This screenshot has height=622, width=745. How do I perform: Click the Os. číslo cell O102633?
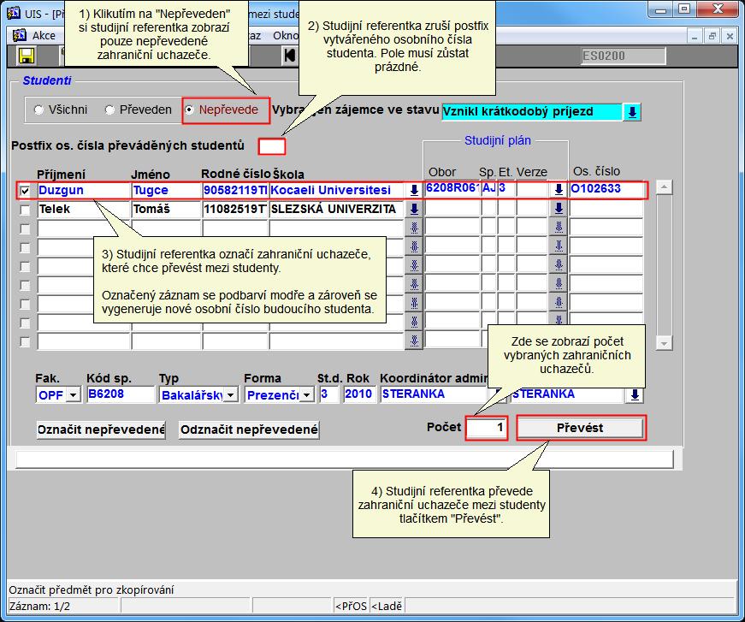pyautogui.click(x=606, y=189)
